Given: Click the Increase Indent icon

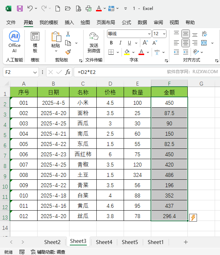Looking at the screenshot, I should pyautogui.click(x=185, y=52).
